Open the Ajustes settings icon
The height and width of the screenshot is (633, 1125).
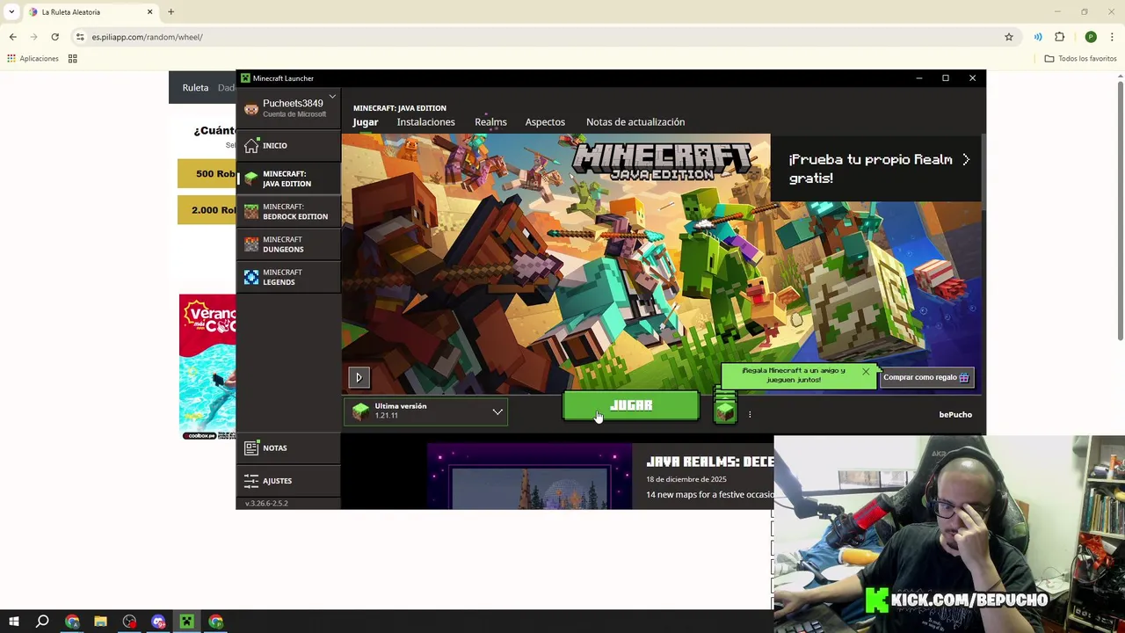[251, 480]
